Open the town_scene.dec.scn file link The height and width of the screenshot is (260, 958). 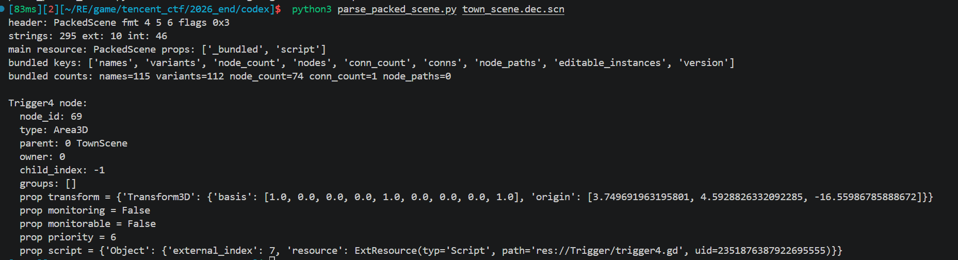513,9
